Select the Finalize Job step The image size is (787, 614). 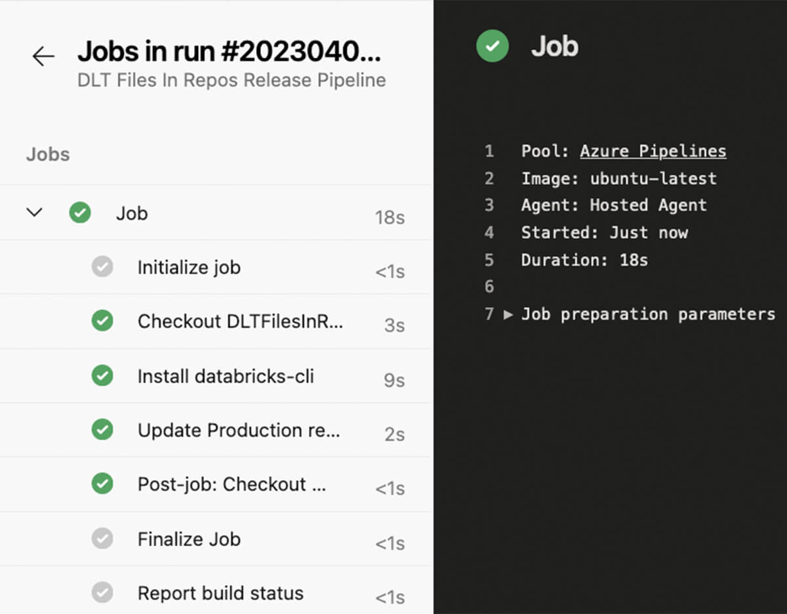click(x=189, y=539)
